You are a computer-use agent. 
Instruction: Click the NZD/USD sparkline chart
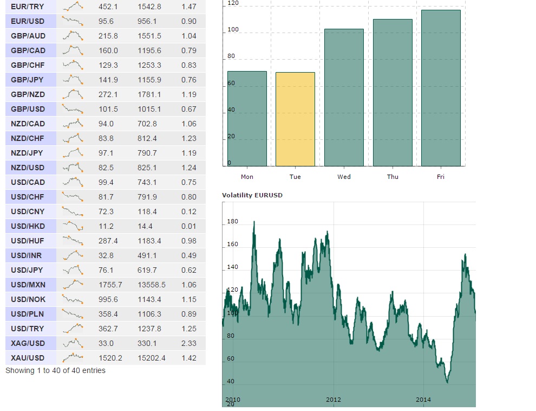(73, 168)
